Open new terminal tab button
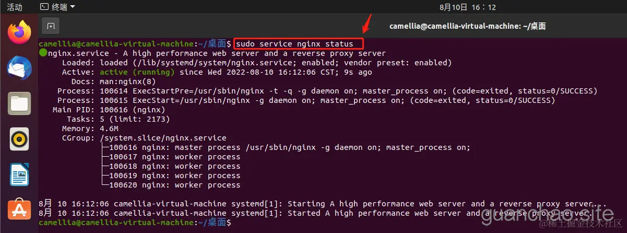Image resolution: width=627 pixels, height=233 pixels. [x=50, y=26]
